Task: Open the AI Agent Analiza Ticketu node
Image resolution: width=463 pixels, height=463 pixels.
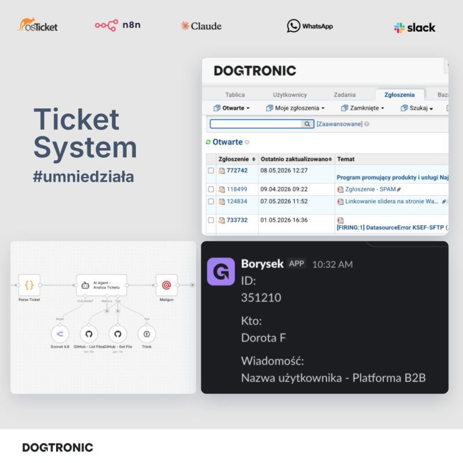Action: coord(102,285)
